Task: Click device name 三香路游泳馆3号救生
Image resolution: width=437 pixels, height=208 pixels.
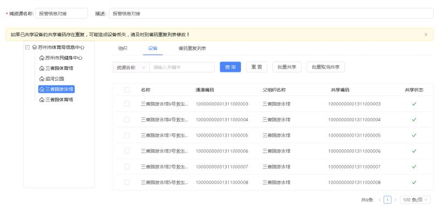Action: click(x=165, y=151)
